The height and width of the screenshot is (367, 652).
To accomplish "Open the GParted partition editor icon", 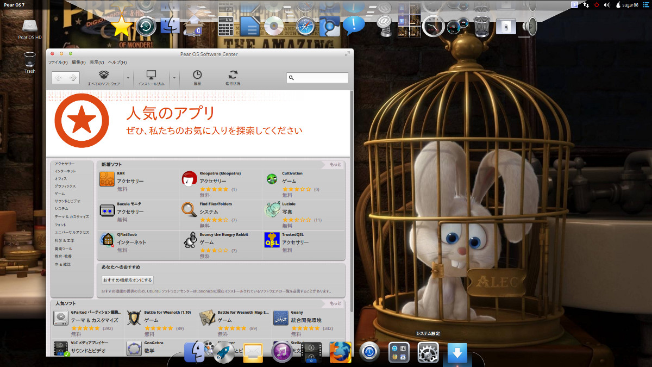I will [61, 318].
